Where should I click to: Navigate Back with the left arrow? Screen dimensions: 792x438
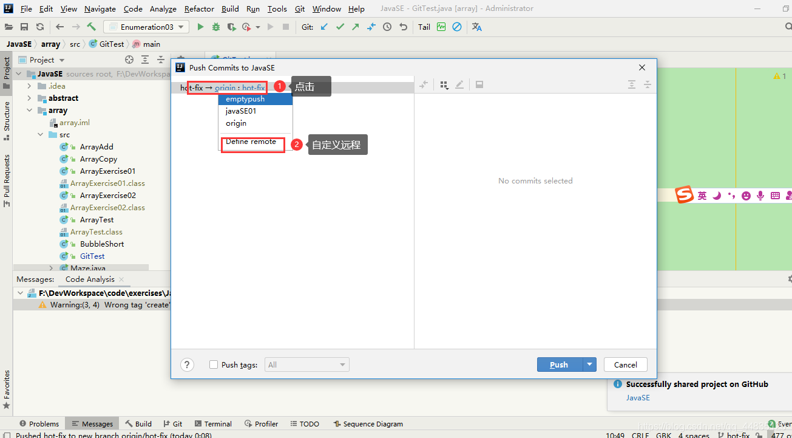[59, 27]
